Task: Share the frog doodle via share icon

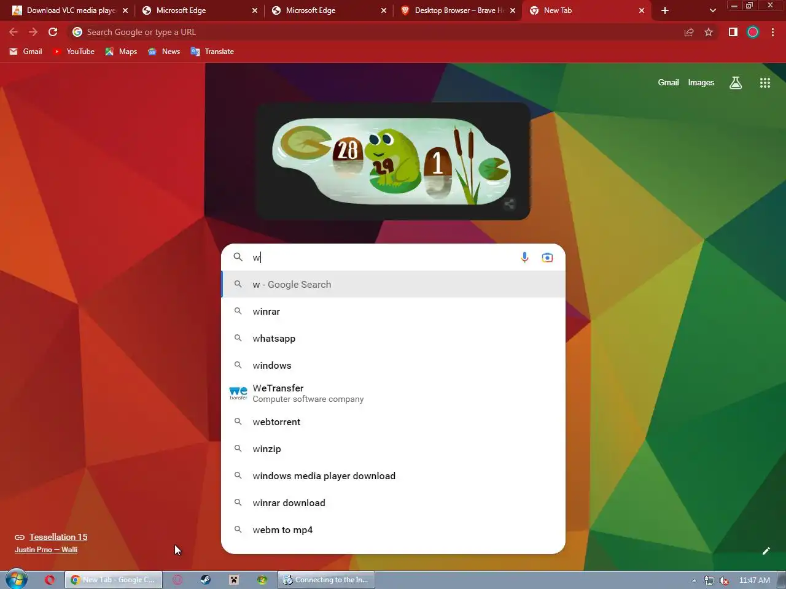Action: click(x=509, y=204)
